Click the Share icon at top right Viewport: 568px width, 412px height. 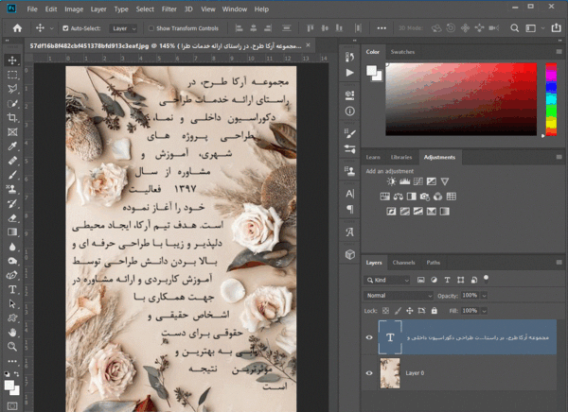[556, 27]
